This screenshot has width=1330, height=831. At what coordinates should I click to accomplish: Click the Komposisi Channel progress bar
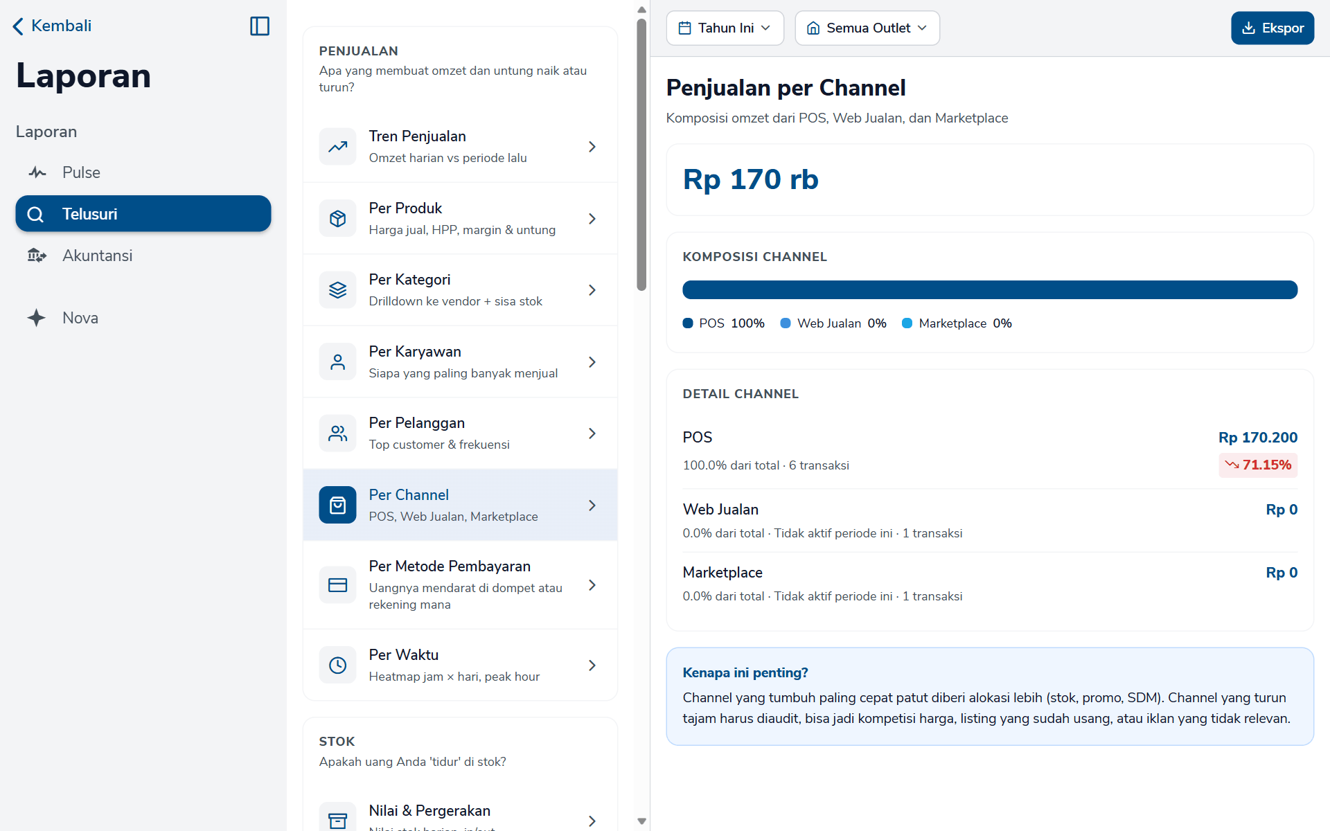point(990,290)
